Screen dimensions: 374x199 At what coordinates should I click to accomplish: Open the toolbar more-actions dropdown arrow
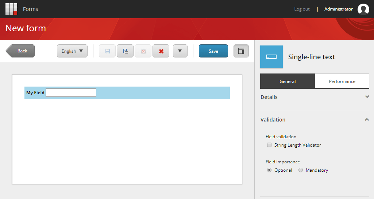point(180,51)
